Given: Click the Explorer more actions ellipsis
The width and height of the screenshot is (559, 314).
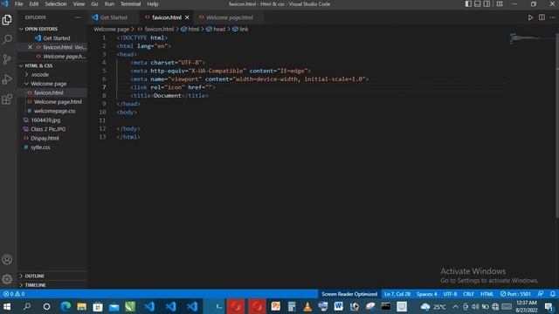Looking at the screenshot, I should pos(78,17).
